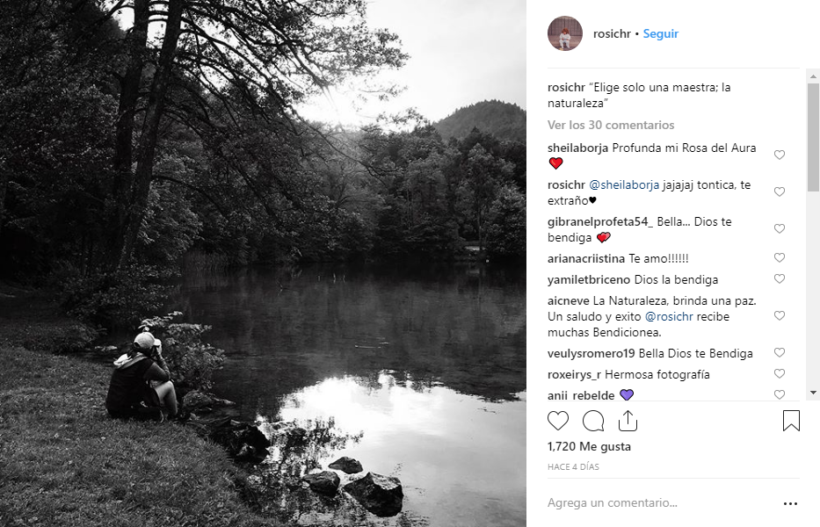This screenshot has height=527, width=820.
Task: Follow rosichr with the Seguir button
Action: pyautogui.click(x=660, y=33)
